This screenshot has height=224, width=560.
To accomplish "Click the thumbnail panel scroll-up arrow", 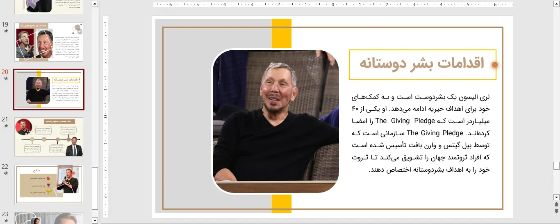I will click(95, 4).
